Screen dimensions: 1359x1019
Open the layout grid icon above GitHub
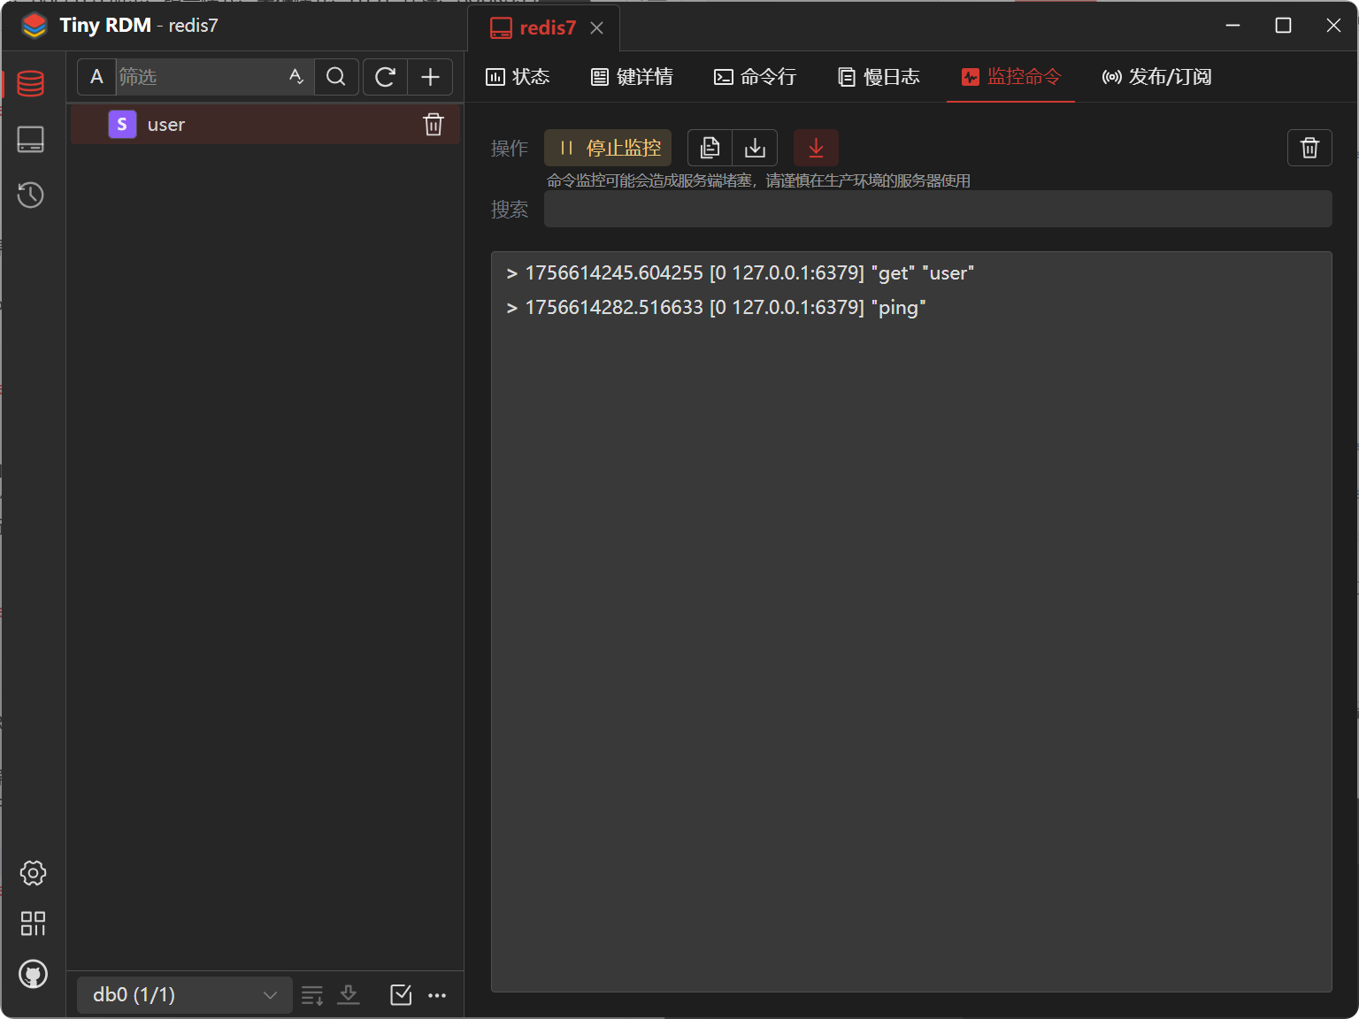(x=33, y=923)
